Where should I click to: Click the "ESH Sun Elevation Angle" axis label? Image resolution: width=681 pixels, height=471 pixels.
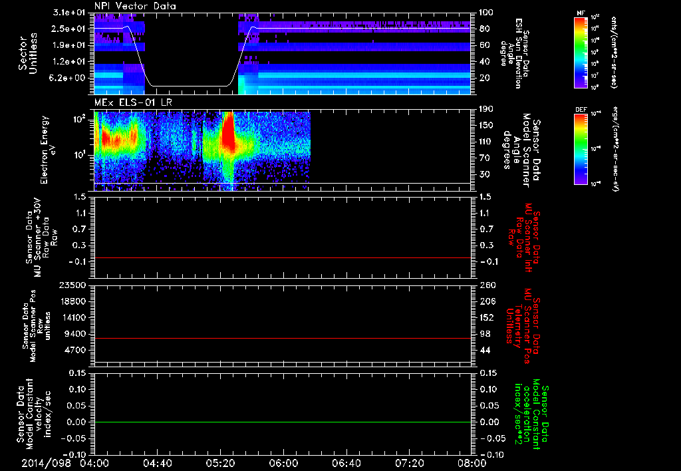coord(515,53)
